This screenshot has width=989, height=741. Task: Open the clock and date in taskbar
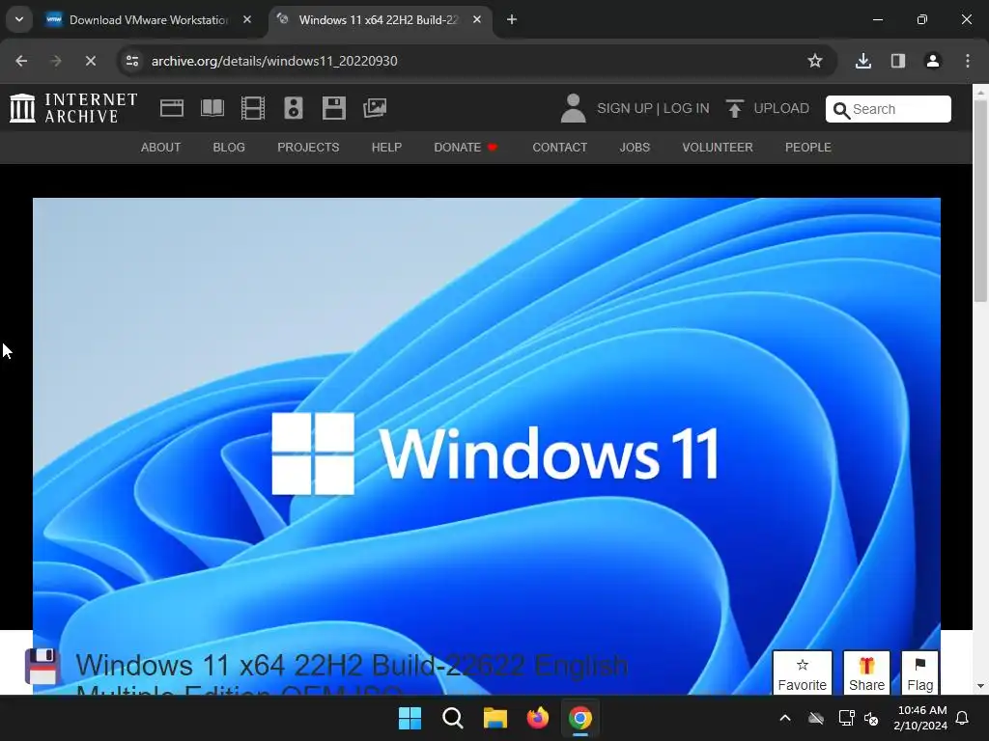pyautogui.click(x=920, y=718)
